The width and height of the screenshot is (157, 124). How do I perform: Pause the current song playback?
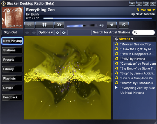pyautogui.click(x=44, y=25)
